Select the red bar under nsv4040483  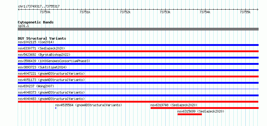138,102
